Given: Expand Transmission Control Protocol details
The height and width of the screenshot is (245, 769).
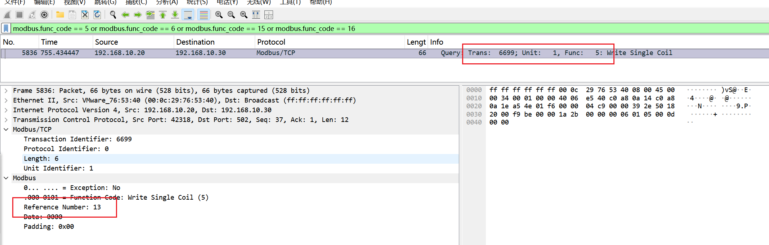Looking at the screenshot, I should pos(6,120).
